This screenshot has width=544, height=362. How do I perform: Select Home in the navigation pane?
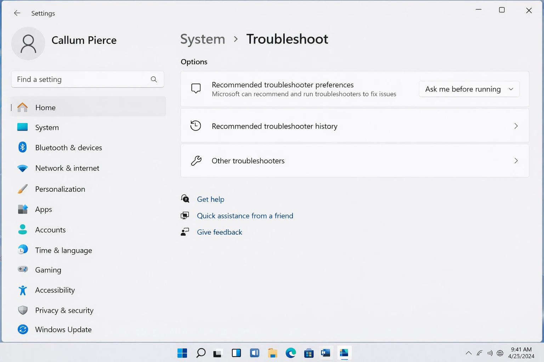click(x=45, y=107)
